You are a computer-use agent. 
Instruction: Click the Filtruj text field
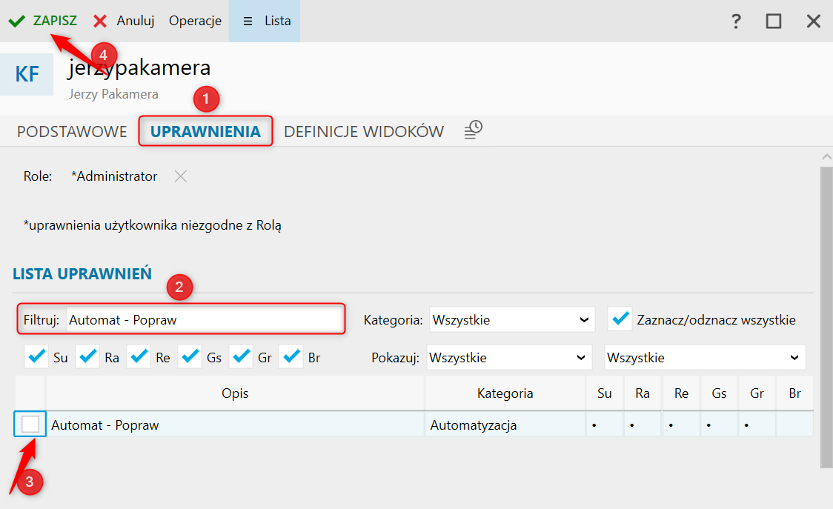(204, 319)
